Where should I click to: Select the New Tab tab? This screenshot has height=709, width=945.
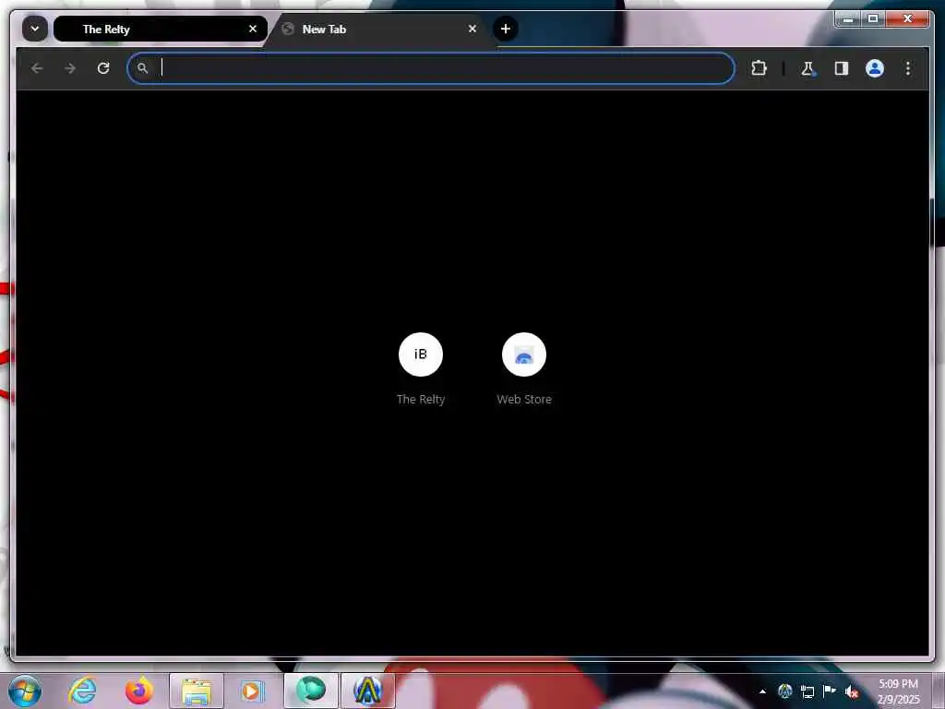[x=377, y=29]
